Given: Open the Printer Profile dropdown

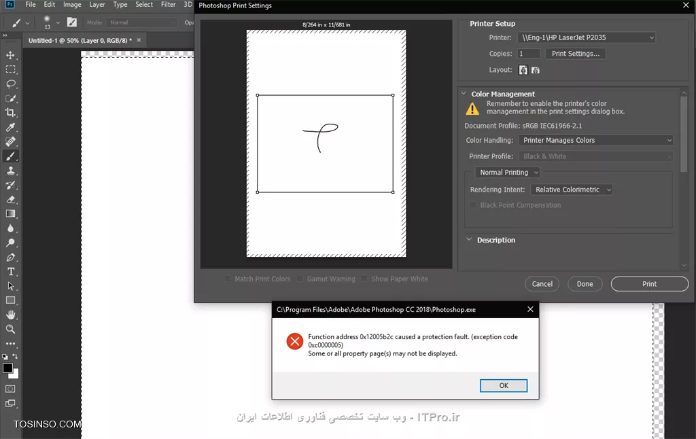Looking at the screenshot, I should tap(595, 156).
